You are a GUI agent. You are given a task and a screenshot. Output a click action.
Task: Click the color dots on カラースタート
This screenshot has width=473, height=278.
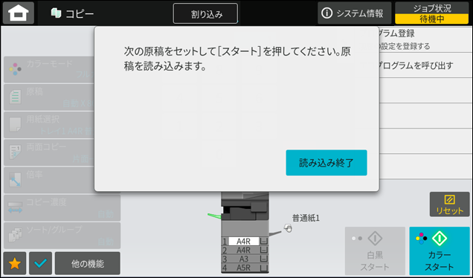coord(422,238)
